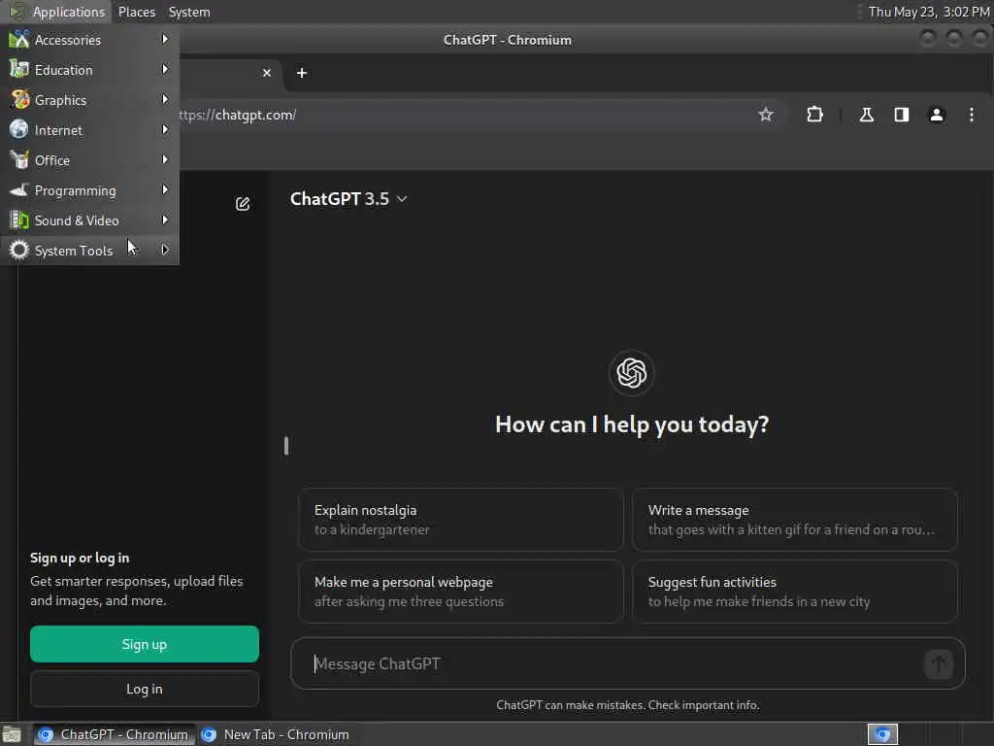Click the new chat compose icon
Image resolution: width=994 pixels, height=746 pixels.
[x=242, y=204]
